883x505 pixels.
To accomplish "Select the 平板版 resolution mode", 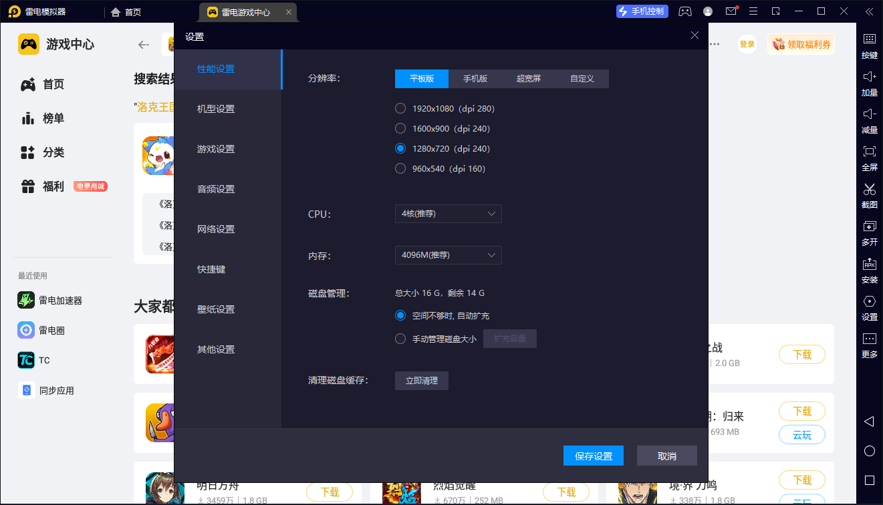I will click(422, 79).
